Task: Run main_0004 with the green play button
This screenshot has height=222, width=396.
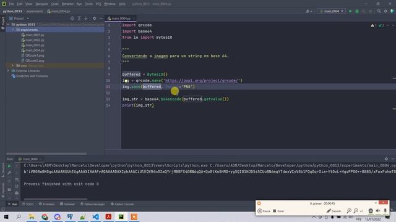Action: click(350, 11)
